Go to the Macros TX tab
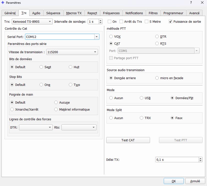Image resolution: width=207 pixels, height=186 pixels. [x=74, y=13]
